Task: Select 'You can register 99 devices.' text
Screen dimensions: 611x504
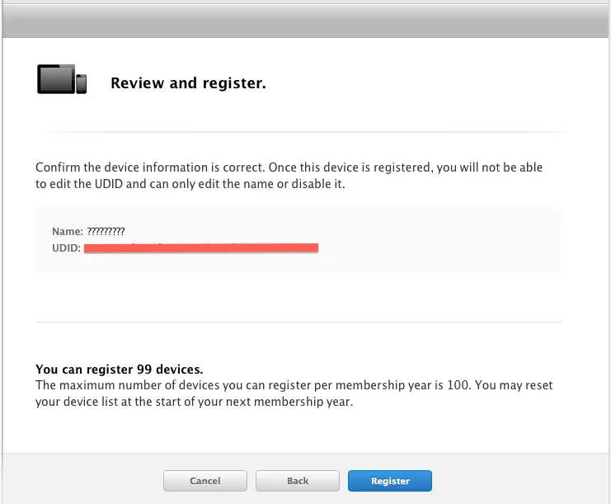Action: [120, 369]
